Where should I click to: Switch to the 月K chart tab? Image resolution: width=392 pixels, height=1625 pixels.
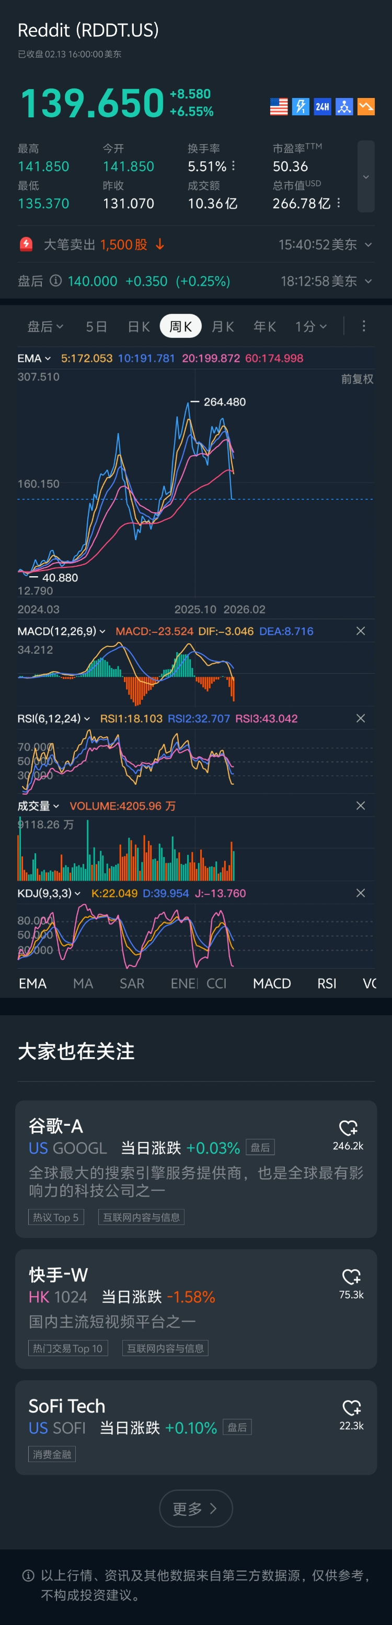pyautogui.click(x=223, y=326)
